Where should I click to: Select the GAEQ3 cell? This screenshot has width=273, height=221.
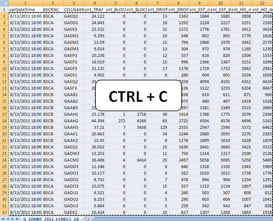tap(74, 16)
